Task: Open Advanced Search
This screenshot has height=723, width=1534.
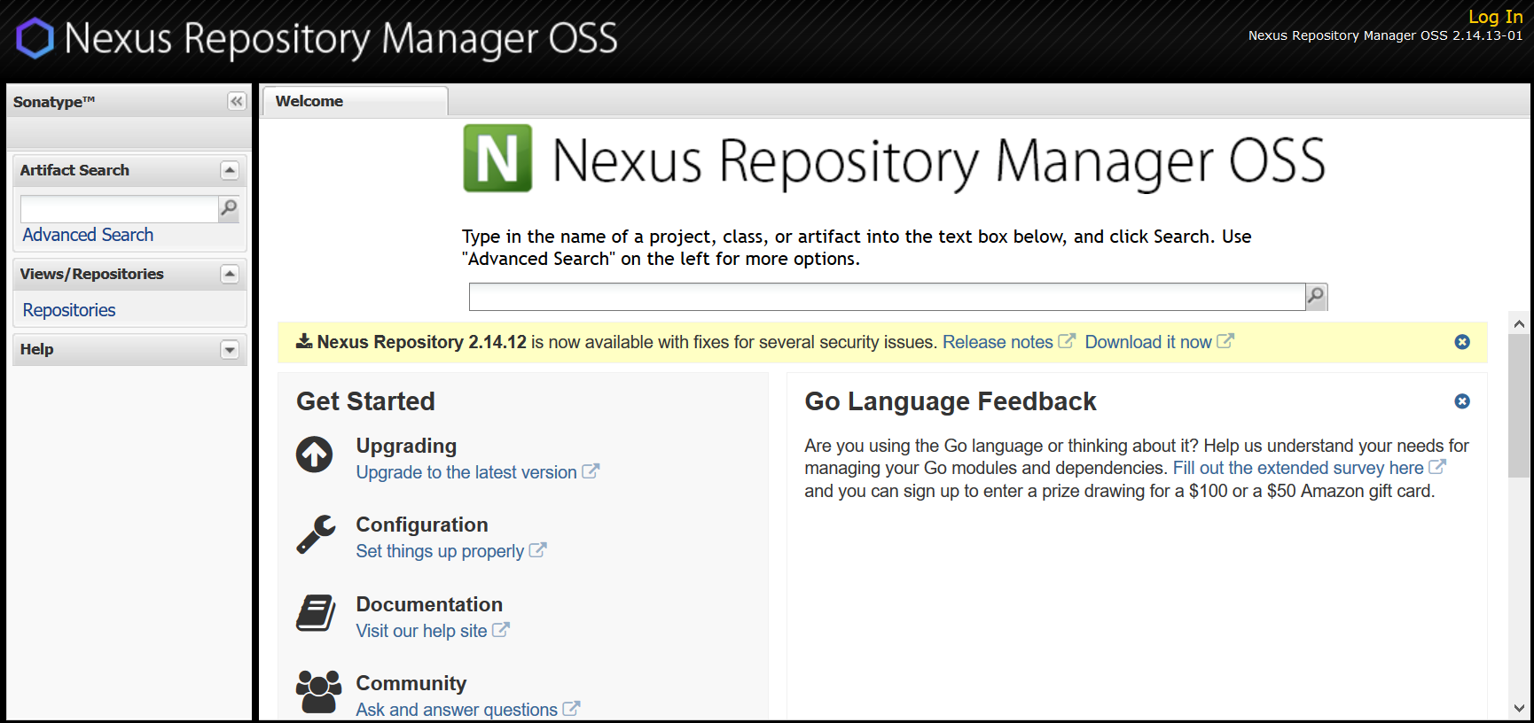Action: coord(88,235)
